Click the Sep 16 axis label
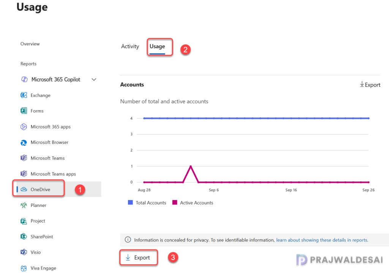 pyautogui.click(x=291, y=190)
